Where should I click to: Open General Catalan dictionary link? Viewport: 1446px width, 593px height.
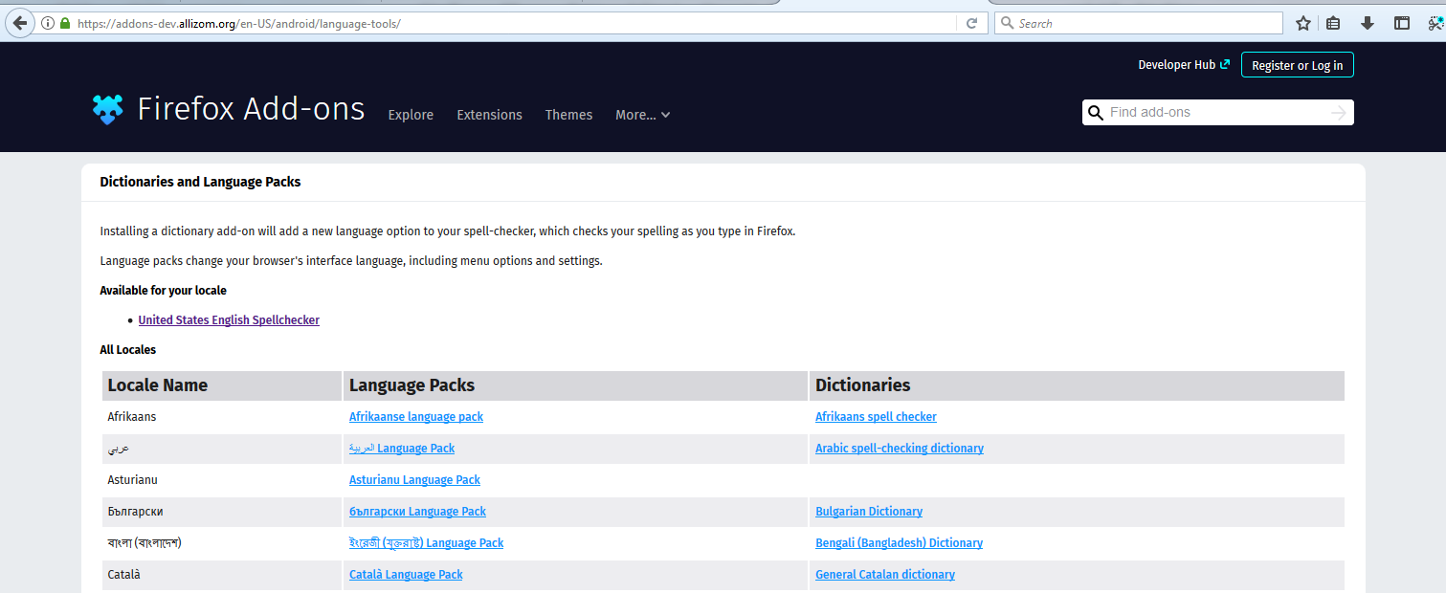(885, 575)
